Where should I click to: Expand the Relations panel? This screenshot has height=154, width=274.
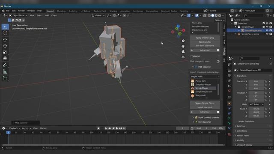(x=241, y=126)
